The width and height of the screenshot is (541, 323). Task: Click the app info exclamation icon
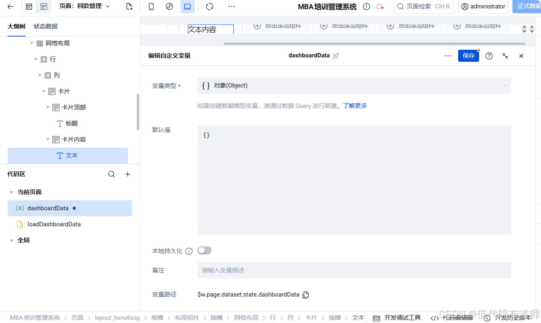coord(366,6)
